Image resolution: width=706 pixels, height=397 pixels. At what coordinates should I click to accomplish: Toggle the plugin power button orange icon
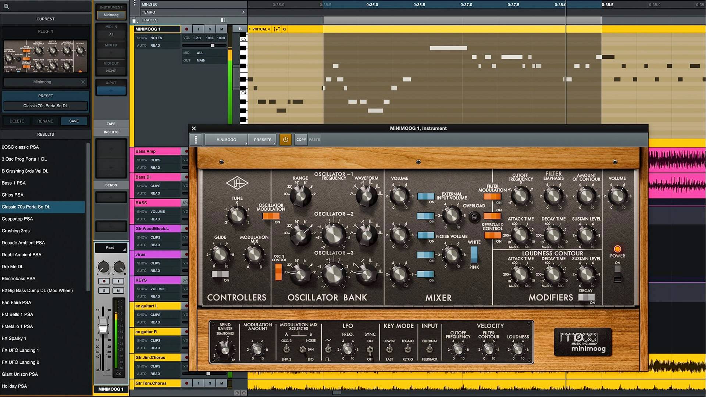[x=285, y=139]
